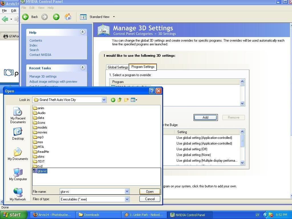Open the Contents help link
The height and width of the screenshot is (219, 292).
(x=36, y=40)
